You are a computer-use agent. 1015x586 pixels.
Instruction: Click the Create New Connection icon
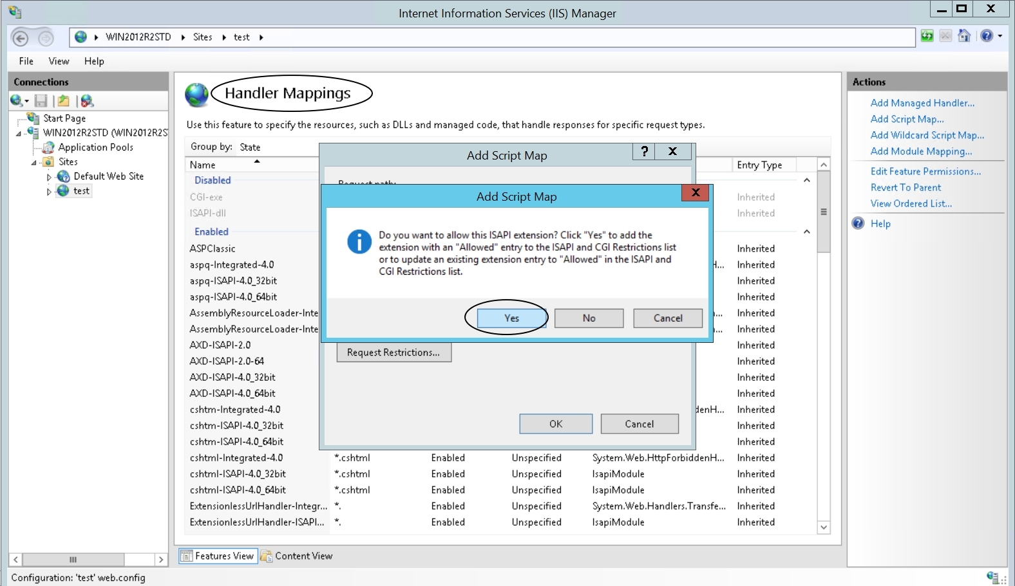point(17,100)
